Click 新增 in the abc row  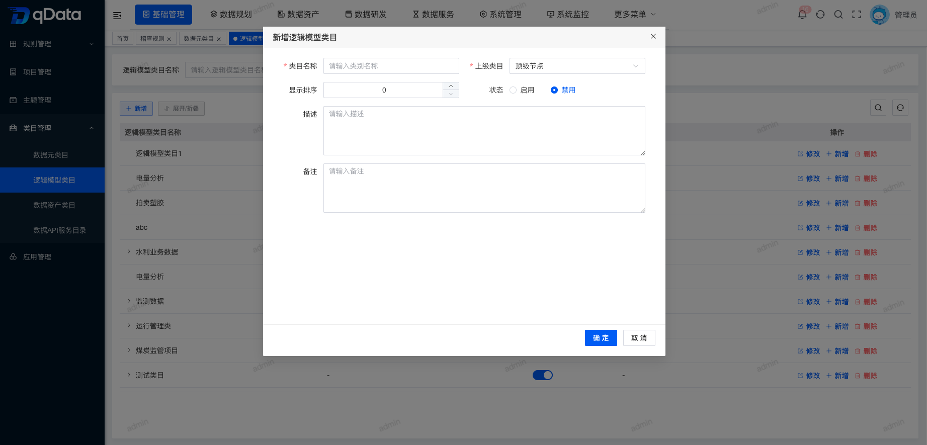point(837,228)
